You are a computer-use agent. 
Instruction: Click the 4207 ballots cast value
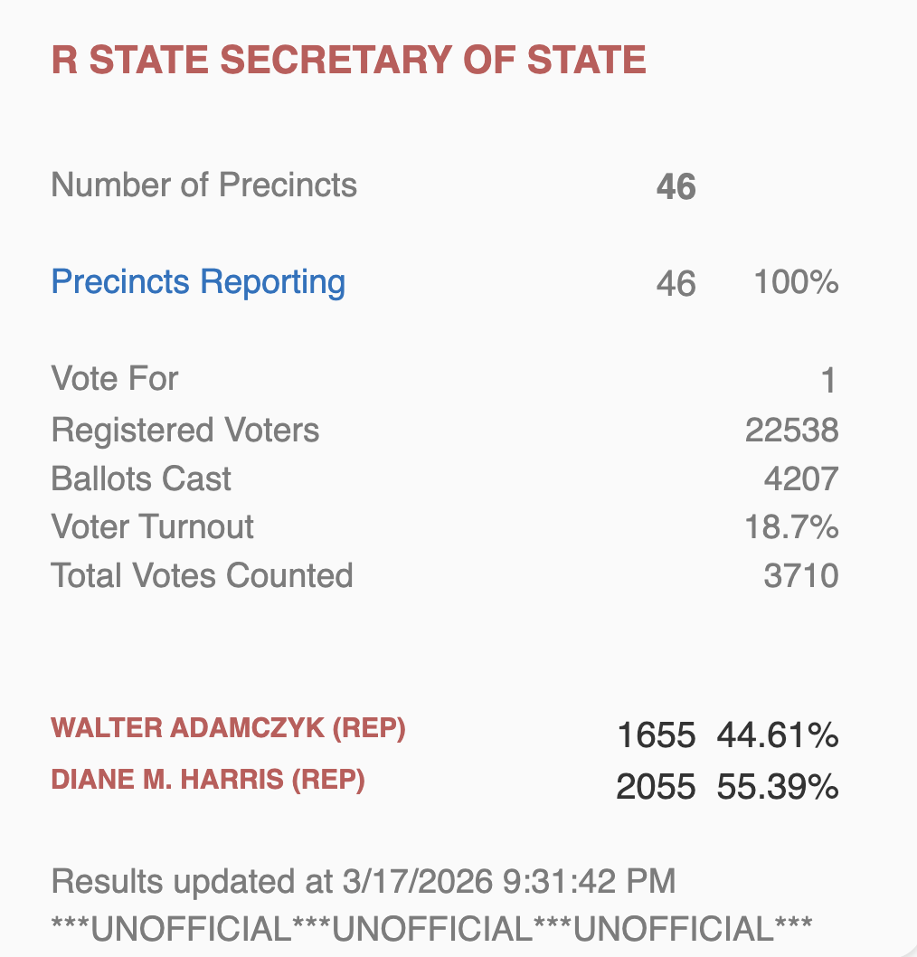click(800, 478)
